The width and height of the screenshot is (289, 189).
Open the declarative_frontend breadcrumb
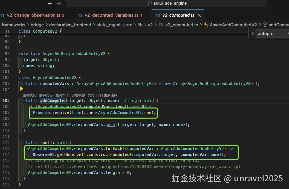(70, 25)
